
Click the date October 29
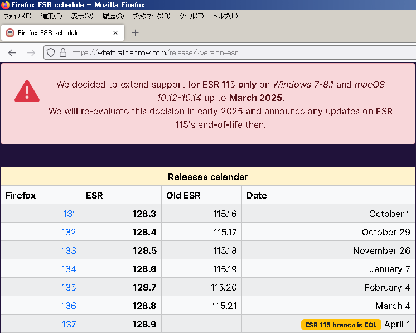point(386,232)
